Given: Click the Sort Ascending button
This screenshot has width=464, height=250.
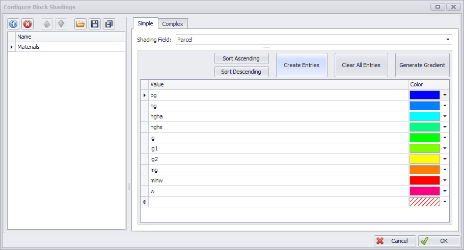Looking at the screenshot, I should (x=241, y=59).
